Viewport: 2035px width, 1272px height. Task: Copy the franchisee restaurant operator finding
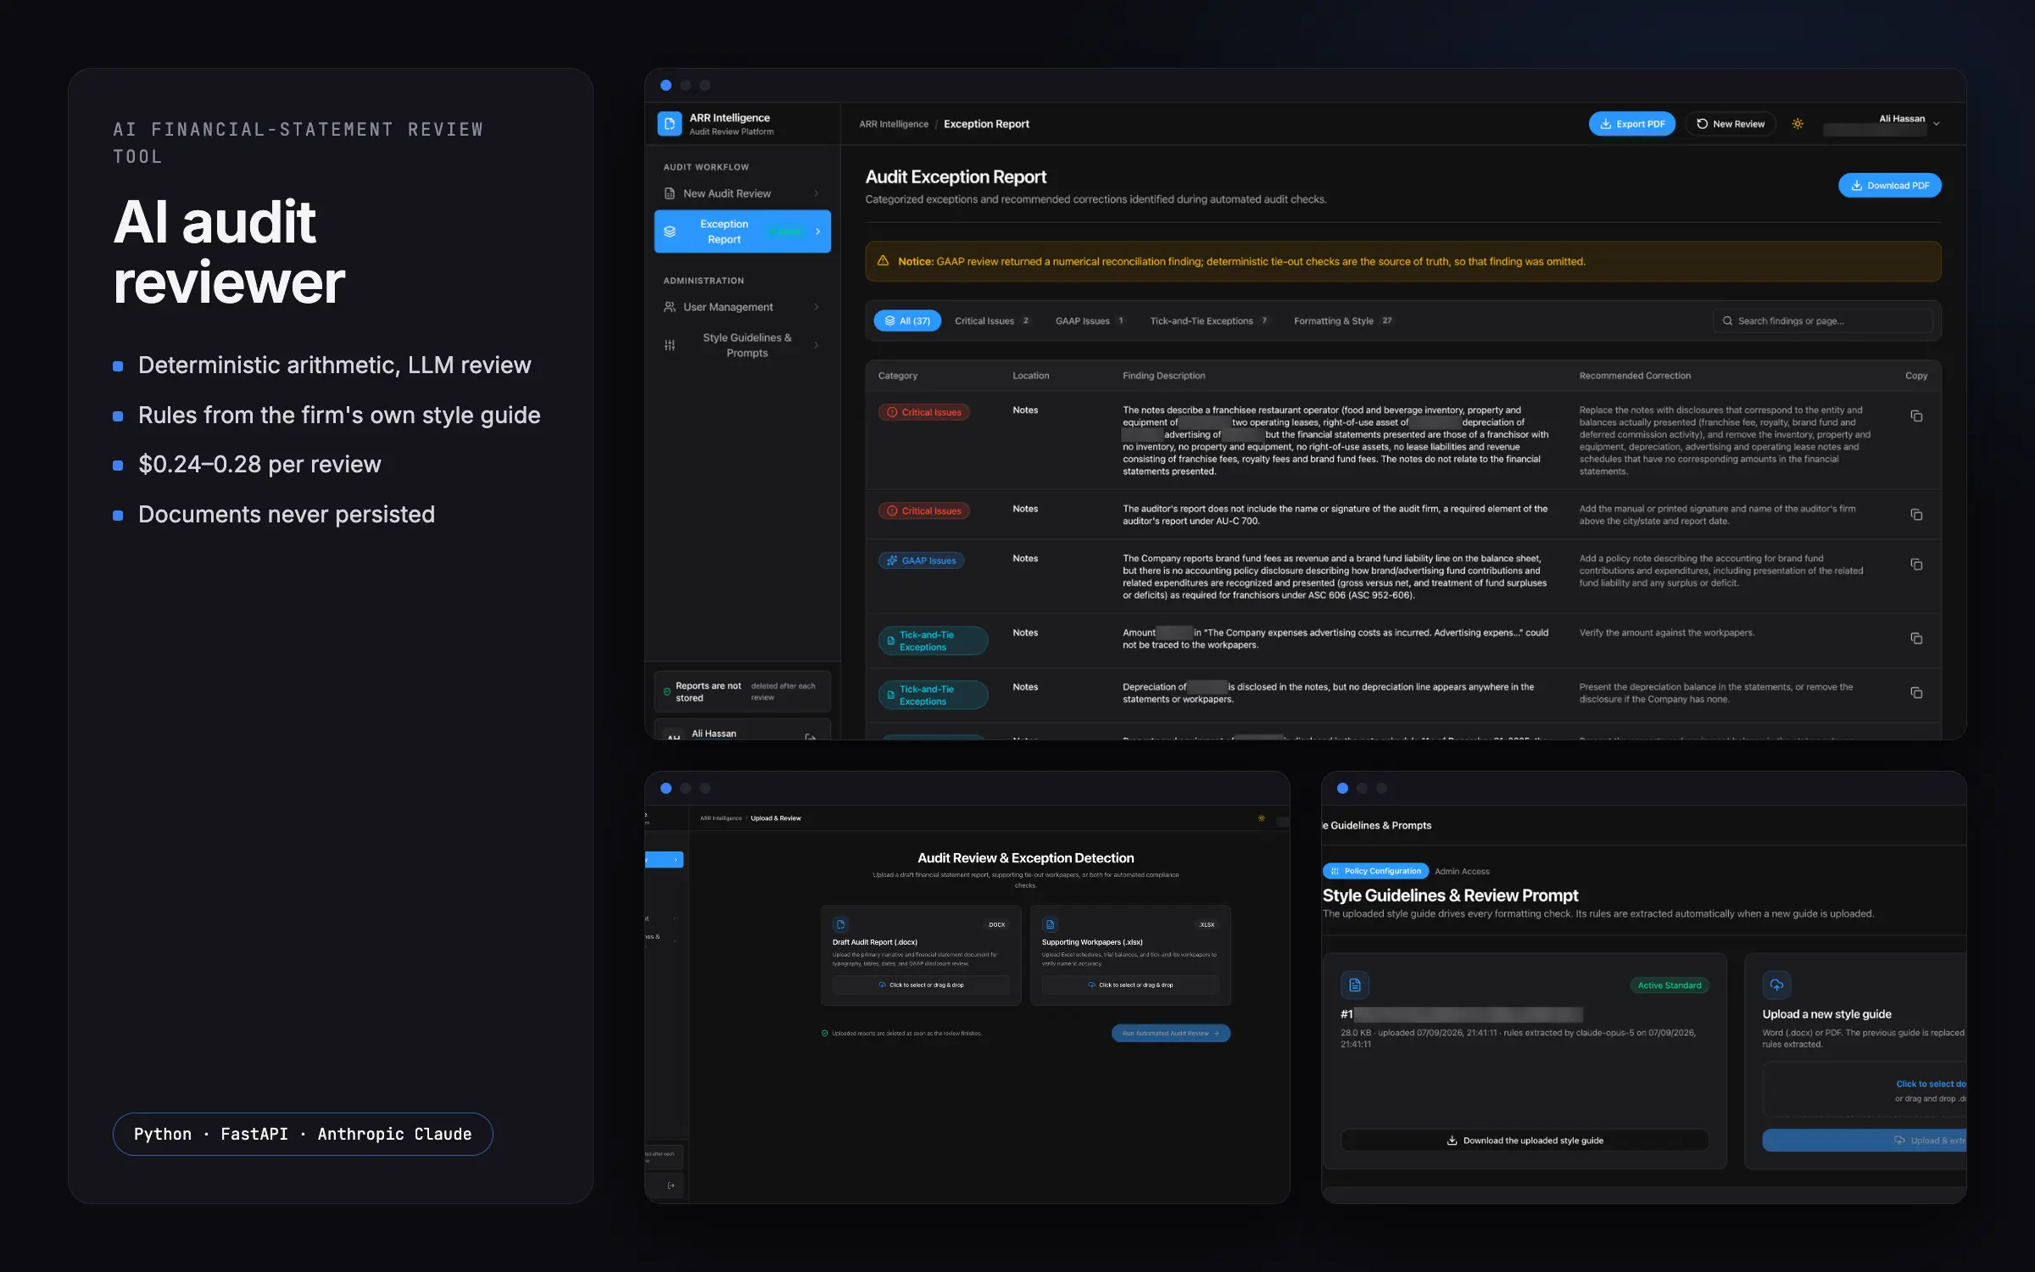pyautogui.click(x=1915, y=416)
